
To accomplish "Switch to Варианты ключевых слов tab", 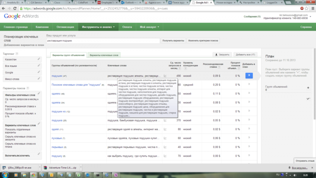I will coord(104,55).
